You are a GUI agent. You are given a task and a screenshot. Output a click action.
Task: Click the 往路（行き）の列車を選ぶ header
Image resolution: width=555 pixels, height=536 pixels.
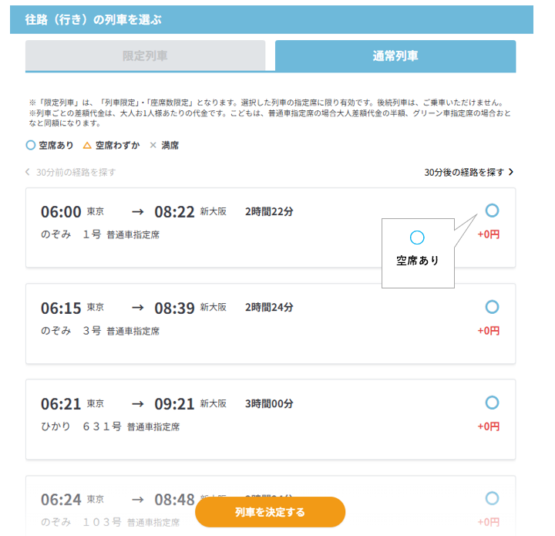tap(93, 20)
